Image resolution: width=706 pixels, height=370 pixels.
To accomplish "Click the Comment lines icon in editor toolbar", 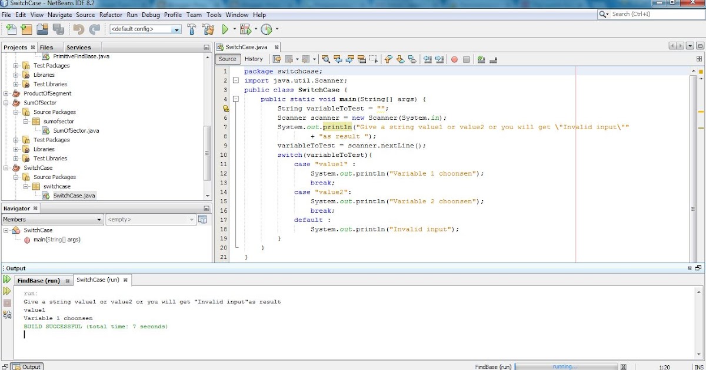I will tap(481, 59).
